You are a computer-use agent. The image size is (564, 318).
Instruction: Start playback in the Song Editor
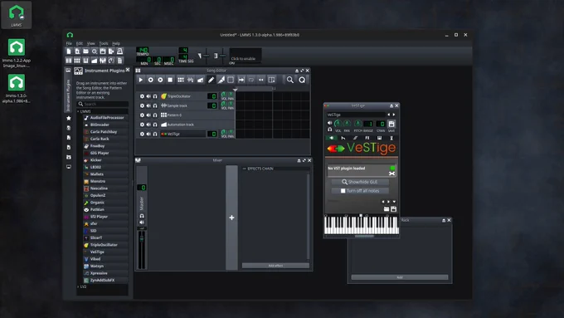[141, 80]
